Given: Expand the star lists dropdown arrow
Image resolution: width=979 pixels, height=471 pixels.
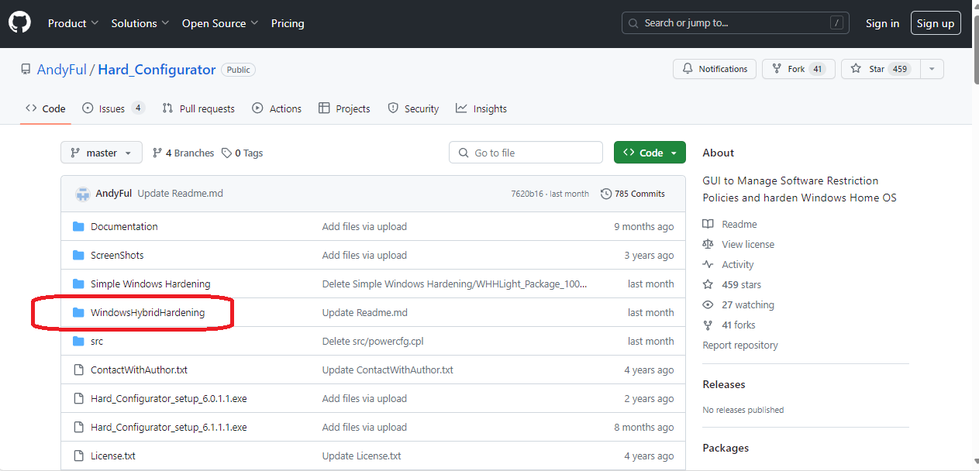Looking at the screenshot, I should (932, 69).
